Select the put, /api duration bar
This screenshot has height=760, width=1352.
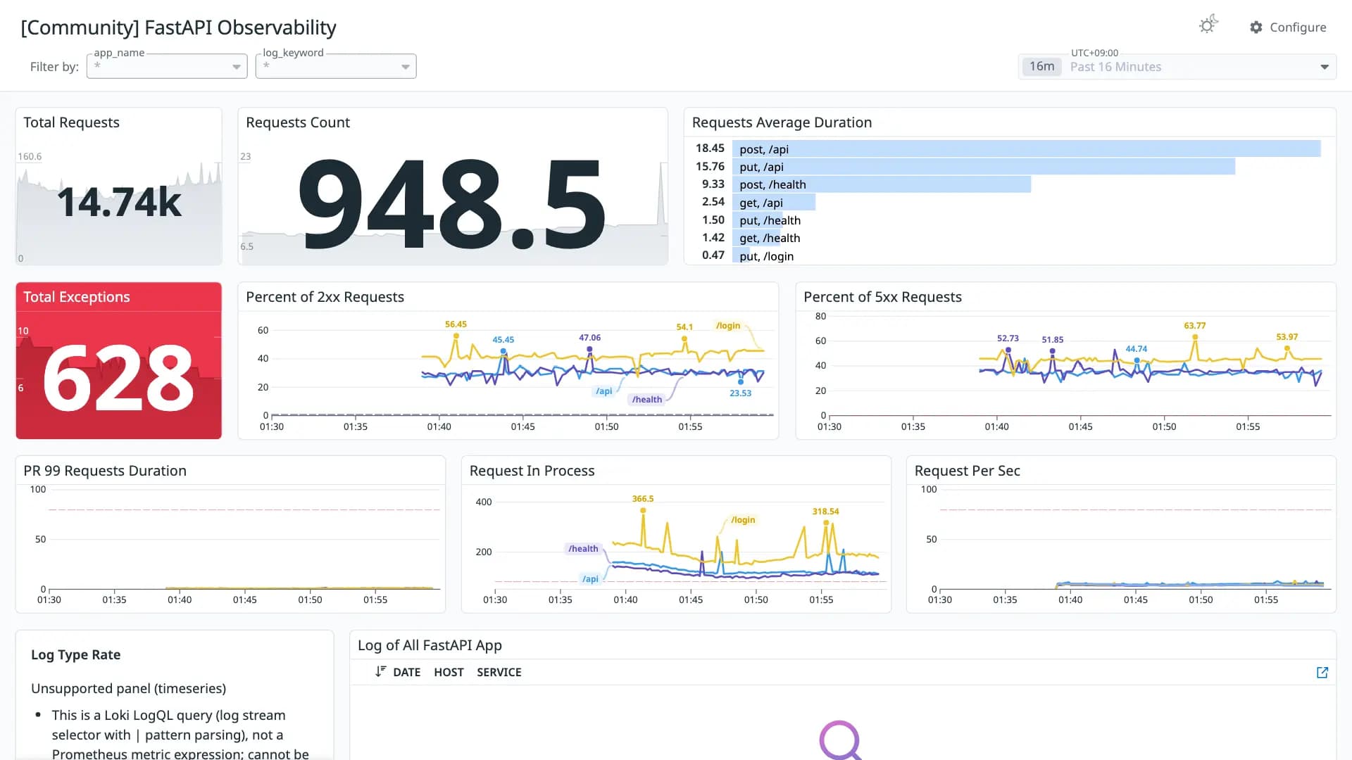984,167
